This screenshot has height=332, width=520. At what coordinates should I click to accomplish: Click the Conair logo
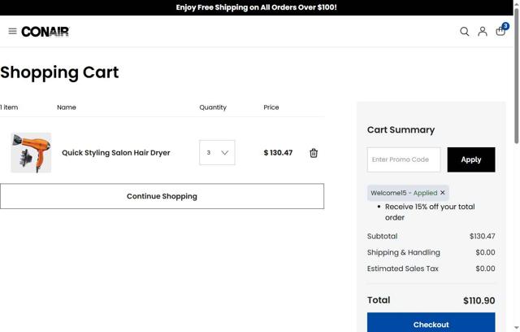(45, 32)
